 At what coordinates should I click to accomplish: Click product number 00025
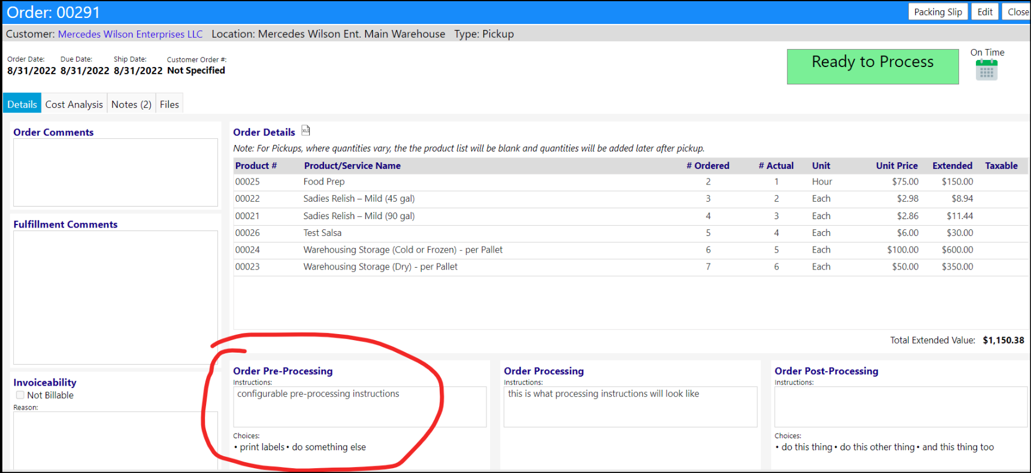click(247, 182)
